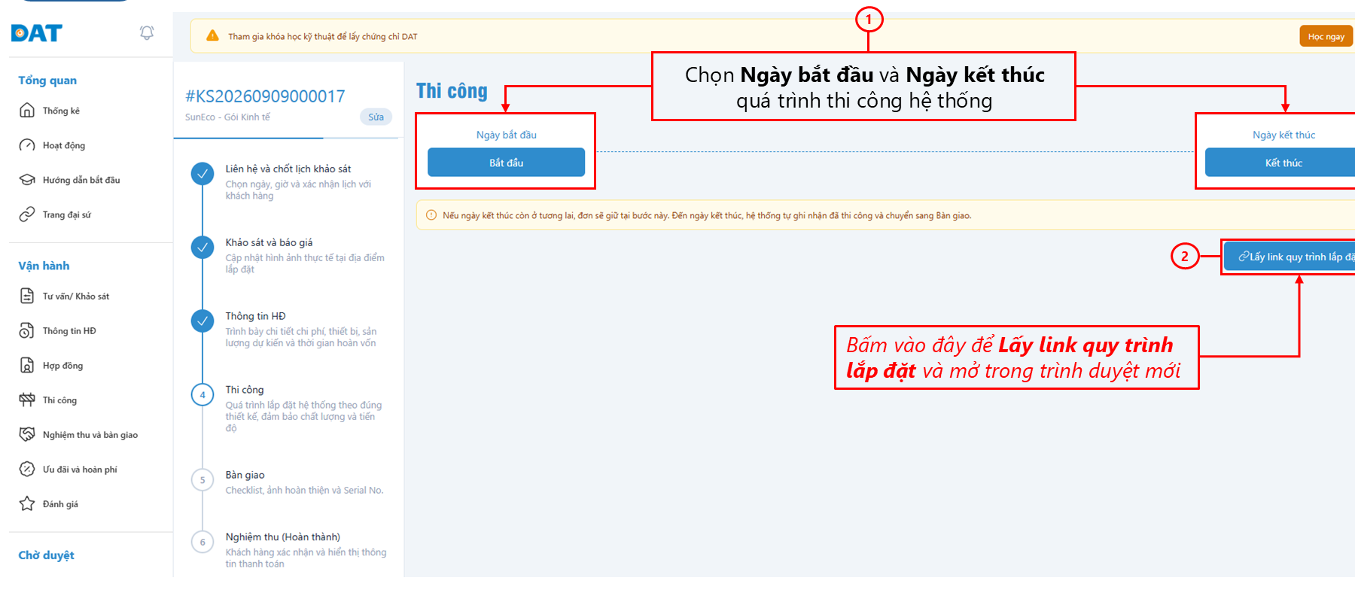Click the Thi công page heading
1355x602 pixels.
click(452, 91)
